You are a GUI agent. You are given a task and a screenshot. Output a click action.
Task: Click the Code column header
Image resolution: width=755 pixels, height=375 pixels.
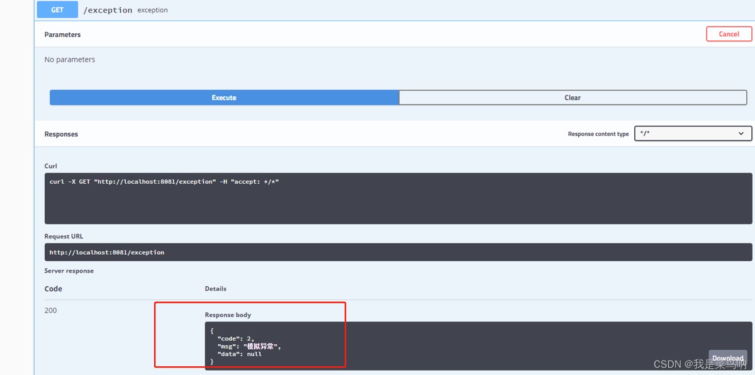pos(53,289)
